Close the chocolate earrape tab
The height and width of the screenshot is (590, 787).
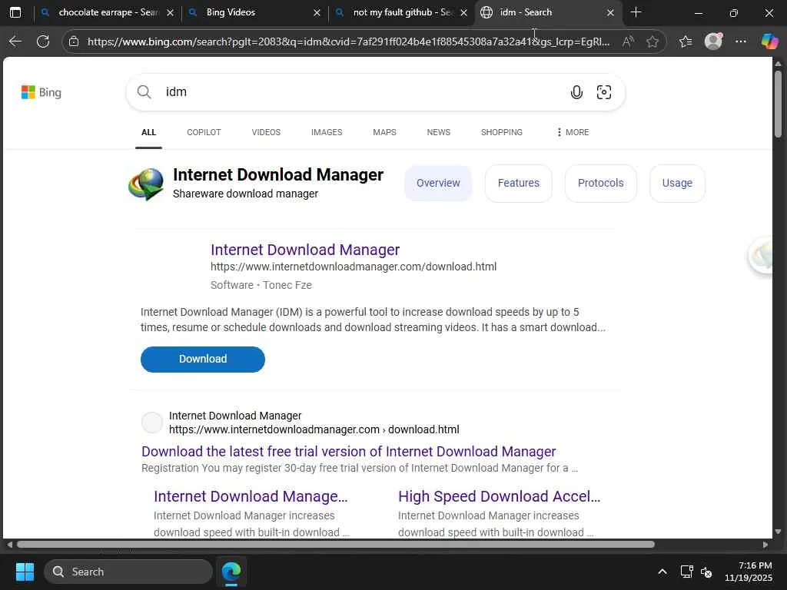point(170,12)
